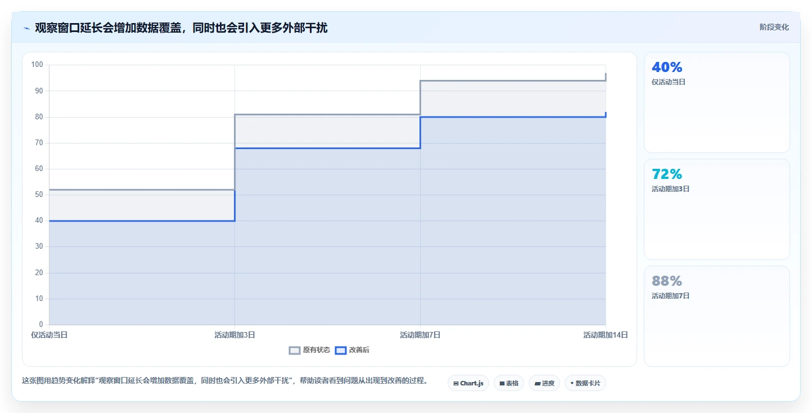Select the 88% 活动期加7日 data card
Image resolution: width=812 pixels, height=413 pixels.
pos(716,316)
